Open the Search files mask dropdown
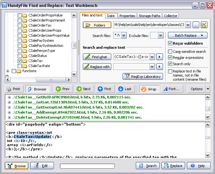 [124, 35]
